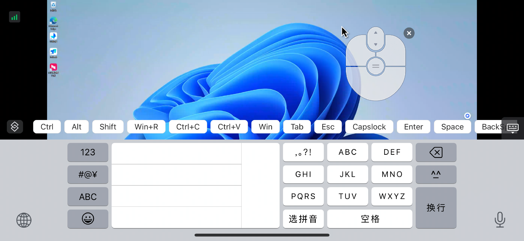Tap the TUV pinyin key
The image size is (524, 241).
click(x=347, y=196)
